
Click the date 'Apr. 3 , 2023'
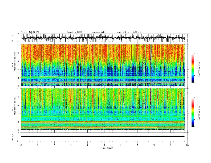tap(74, 32)
